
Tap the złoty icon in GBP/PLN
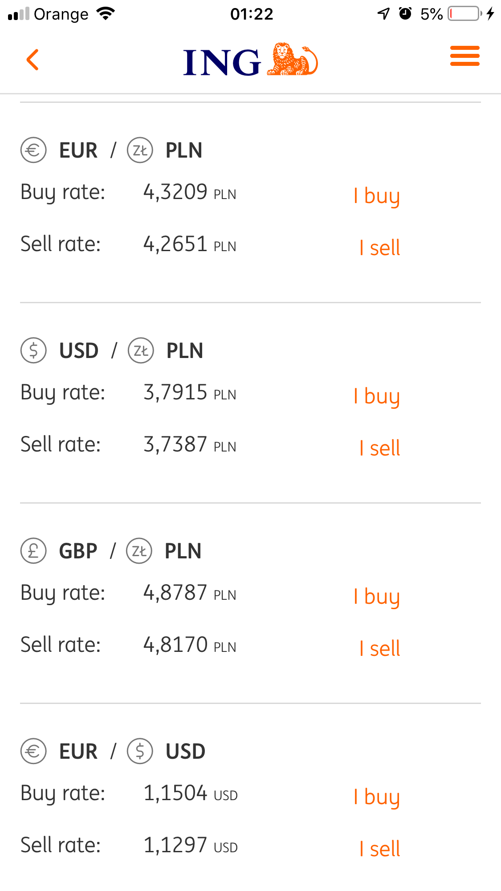[x=139, y=551]
